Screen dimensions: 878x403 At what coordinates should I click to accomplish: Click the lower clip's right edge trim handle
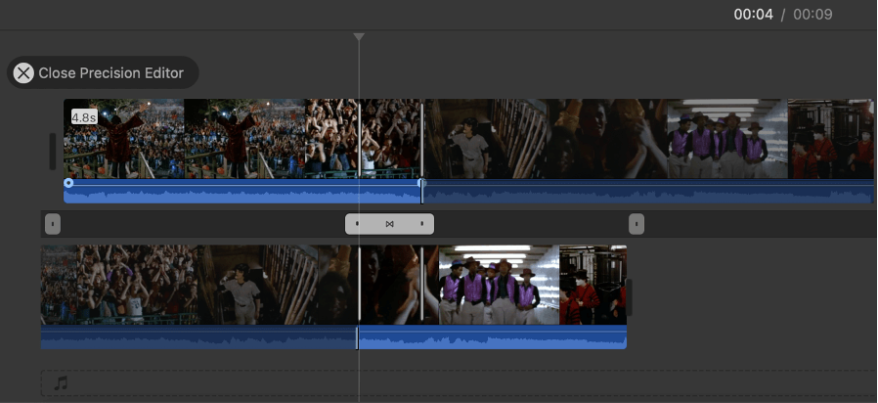(x=630, y=297)
